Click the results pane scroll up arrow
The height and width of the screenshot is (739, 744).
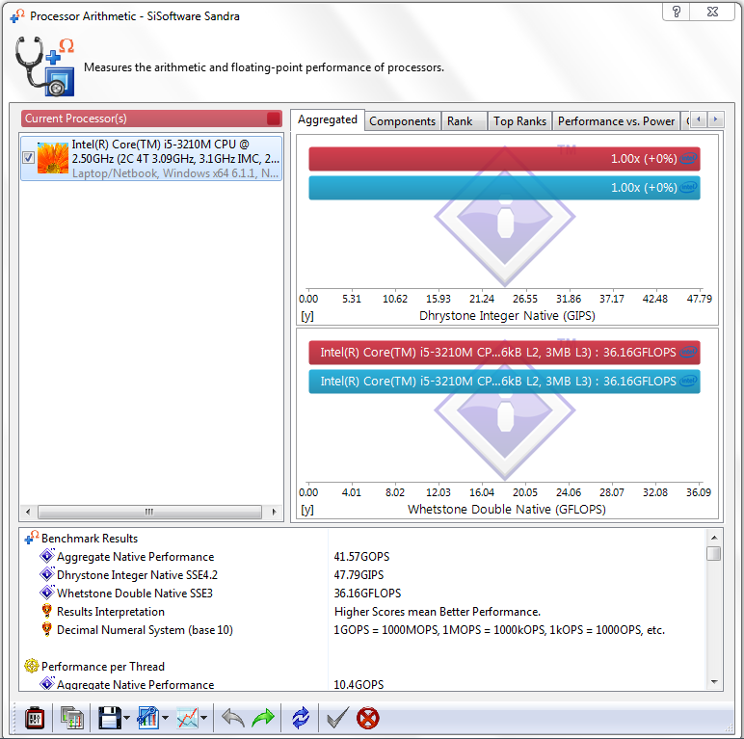(x=713, y=538)
